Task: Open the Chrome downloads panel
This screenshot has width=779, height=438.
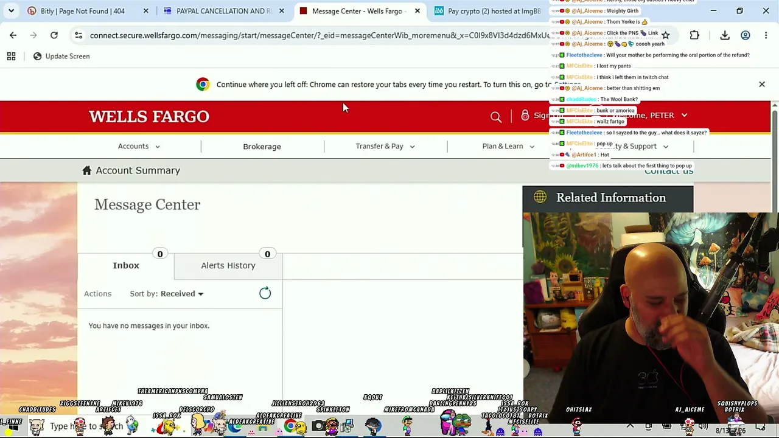Action: pyautogui.click(x=725, y=35)
